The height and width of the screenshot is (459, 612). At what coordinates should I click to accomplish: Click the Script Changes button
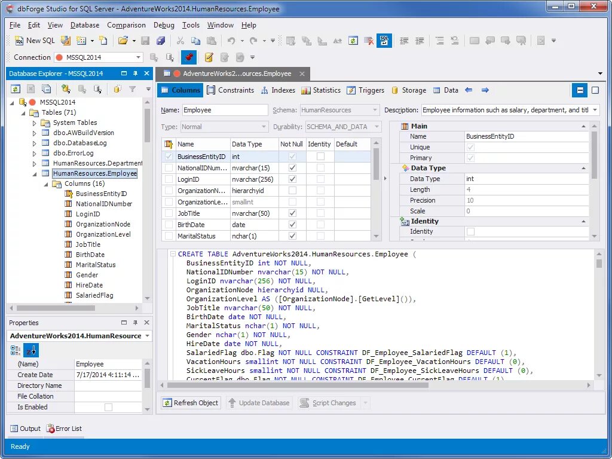pos(329,403)
